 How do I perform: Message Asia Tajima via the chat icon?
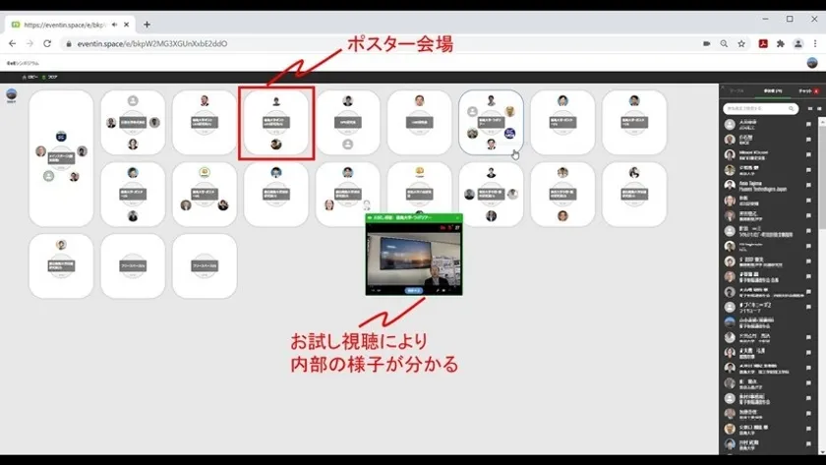coord(808,186)
